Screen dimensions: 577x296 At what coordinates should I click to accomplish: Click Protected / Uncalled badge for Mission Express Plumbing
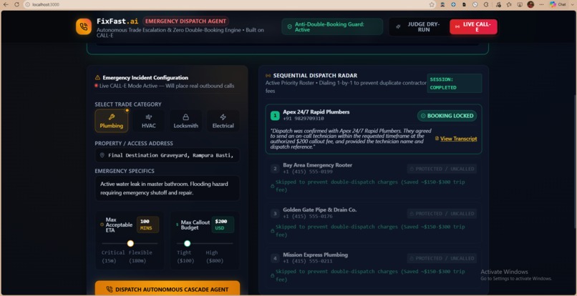[x=442, y=259]
